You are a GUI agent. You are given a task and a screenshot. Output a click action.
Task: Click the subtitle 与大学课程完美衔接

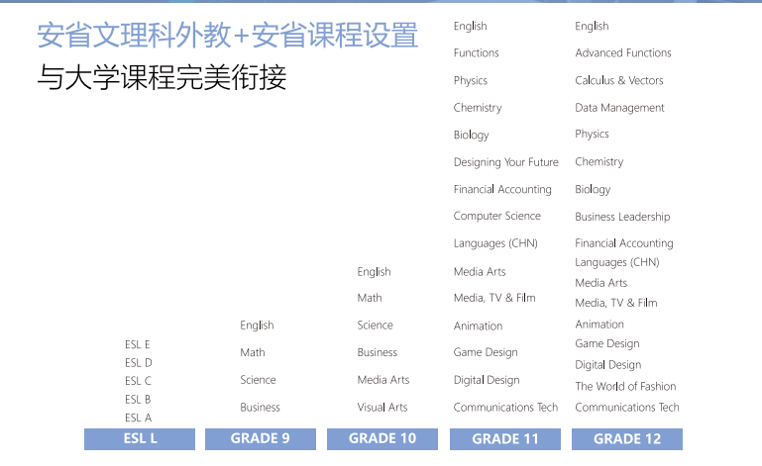click(162, 77)
